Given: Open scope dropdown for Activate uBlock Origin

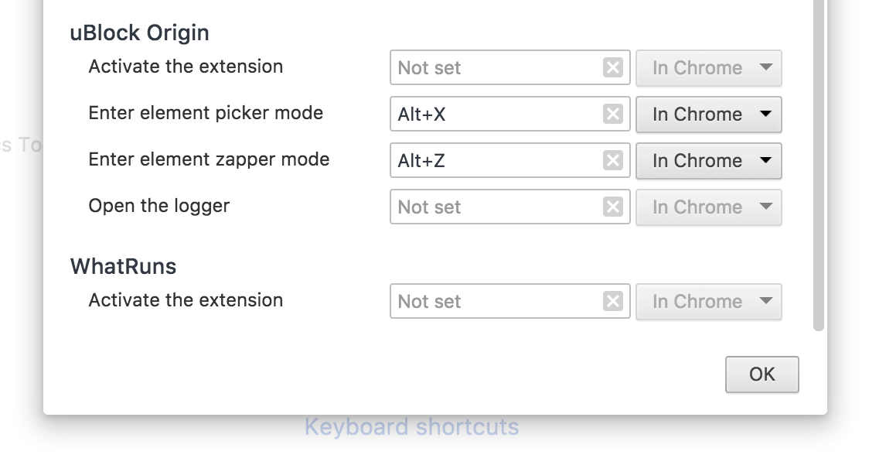Looking at the screenshot, I should (x=708, y=67).
